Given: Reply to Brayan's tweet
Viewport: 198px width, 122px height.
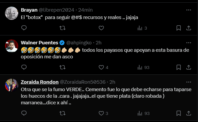Looking at the screenshot, I should [x=24, y=28].
